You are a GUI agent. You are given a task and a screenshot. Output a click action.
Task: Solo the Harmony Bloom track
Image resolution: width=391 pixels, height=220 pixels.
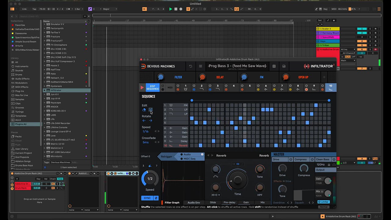click(370, 33)
